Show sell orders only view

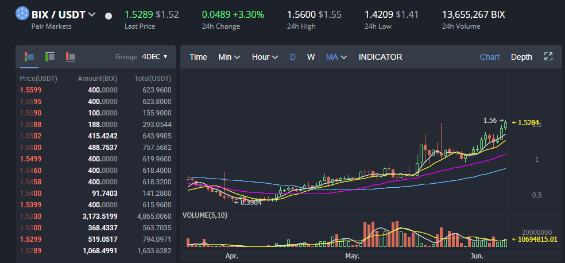tap(71, 57)
